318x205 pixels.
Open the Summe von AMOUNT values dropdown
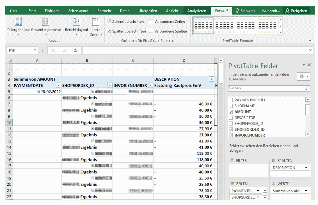[307, 191]
